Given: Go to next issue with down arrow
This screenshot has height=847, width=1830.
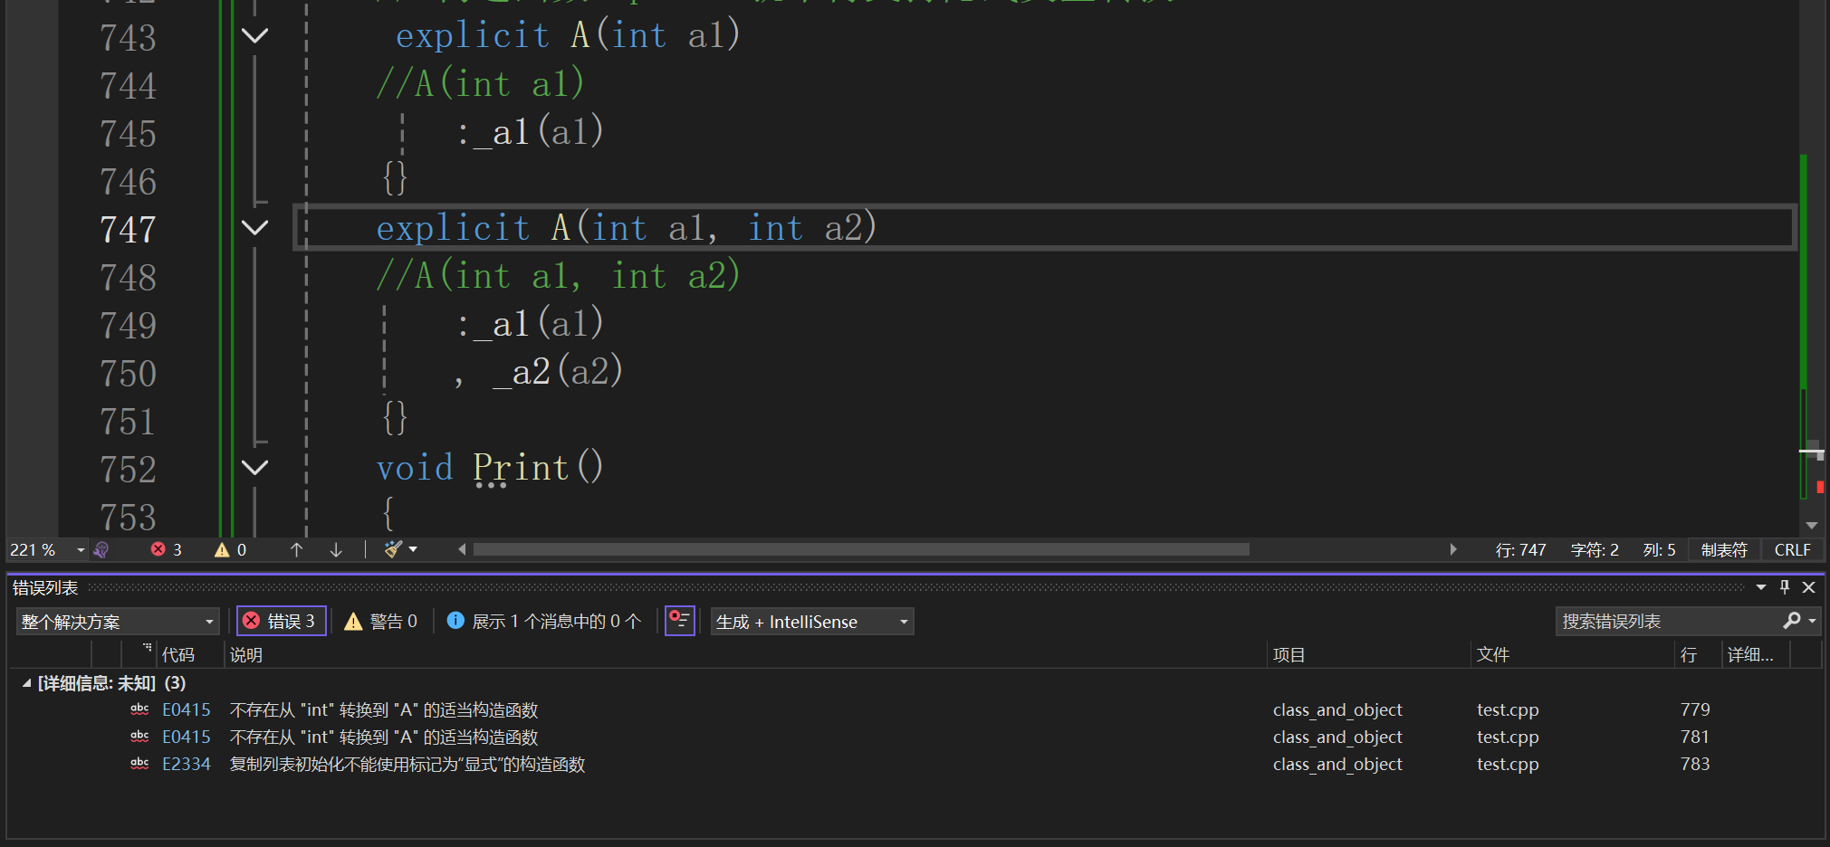Looking at the screenshot, I should (x=336, y=550).
